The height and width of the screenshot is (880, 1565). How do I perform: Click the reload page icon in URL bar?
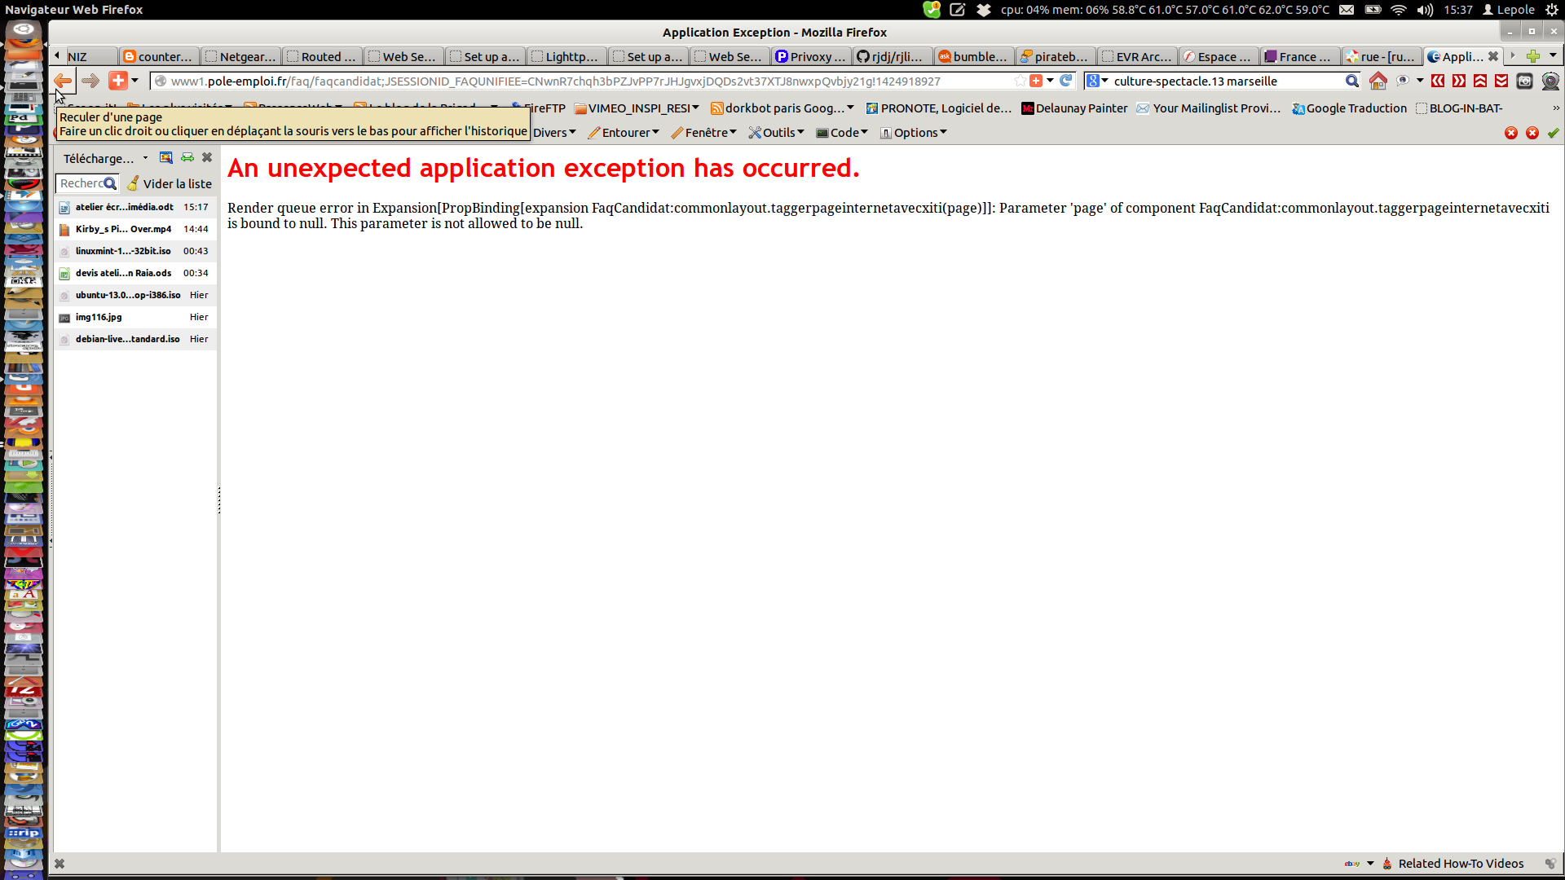pyautogui.click(x=1065, y=81)
